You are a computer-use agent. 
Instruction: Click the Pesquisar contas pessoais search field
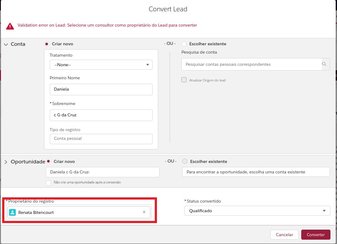tap(251, 64)
